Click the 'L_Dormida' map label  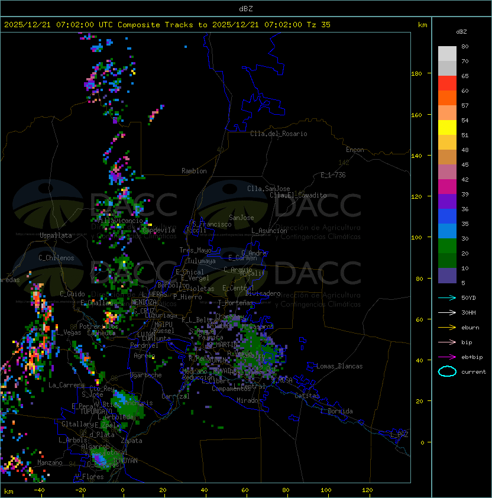click(x=336, y=411)
